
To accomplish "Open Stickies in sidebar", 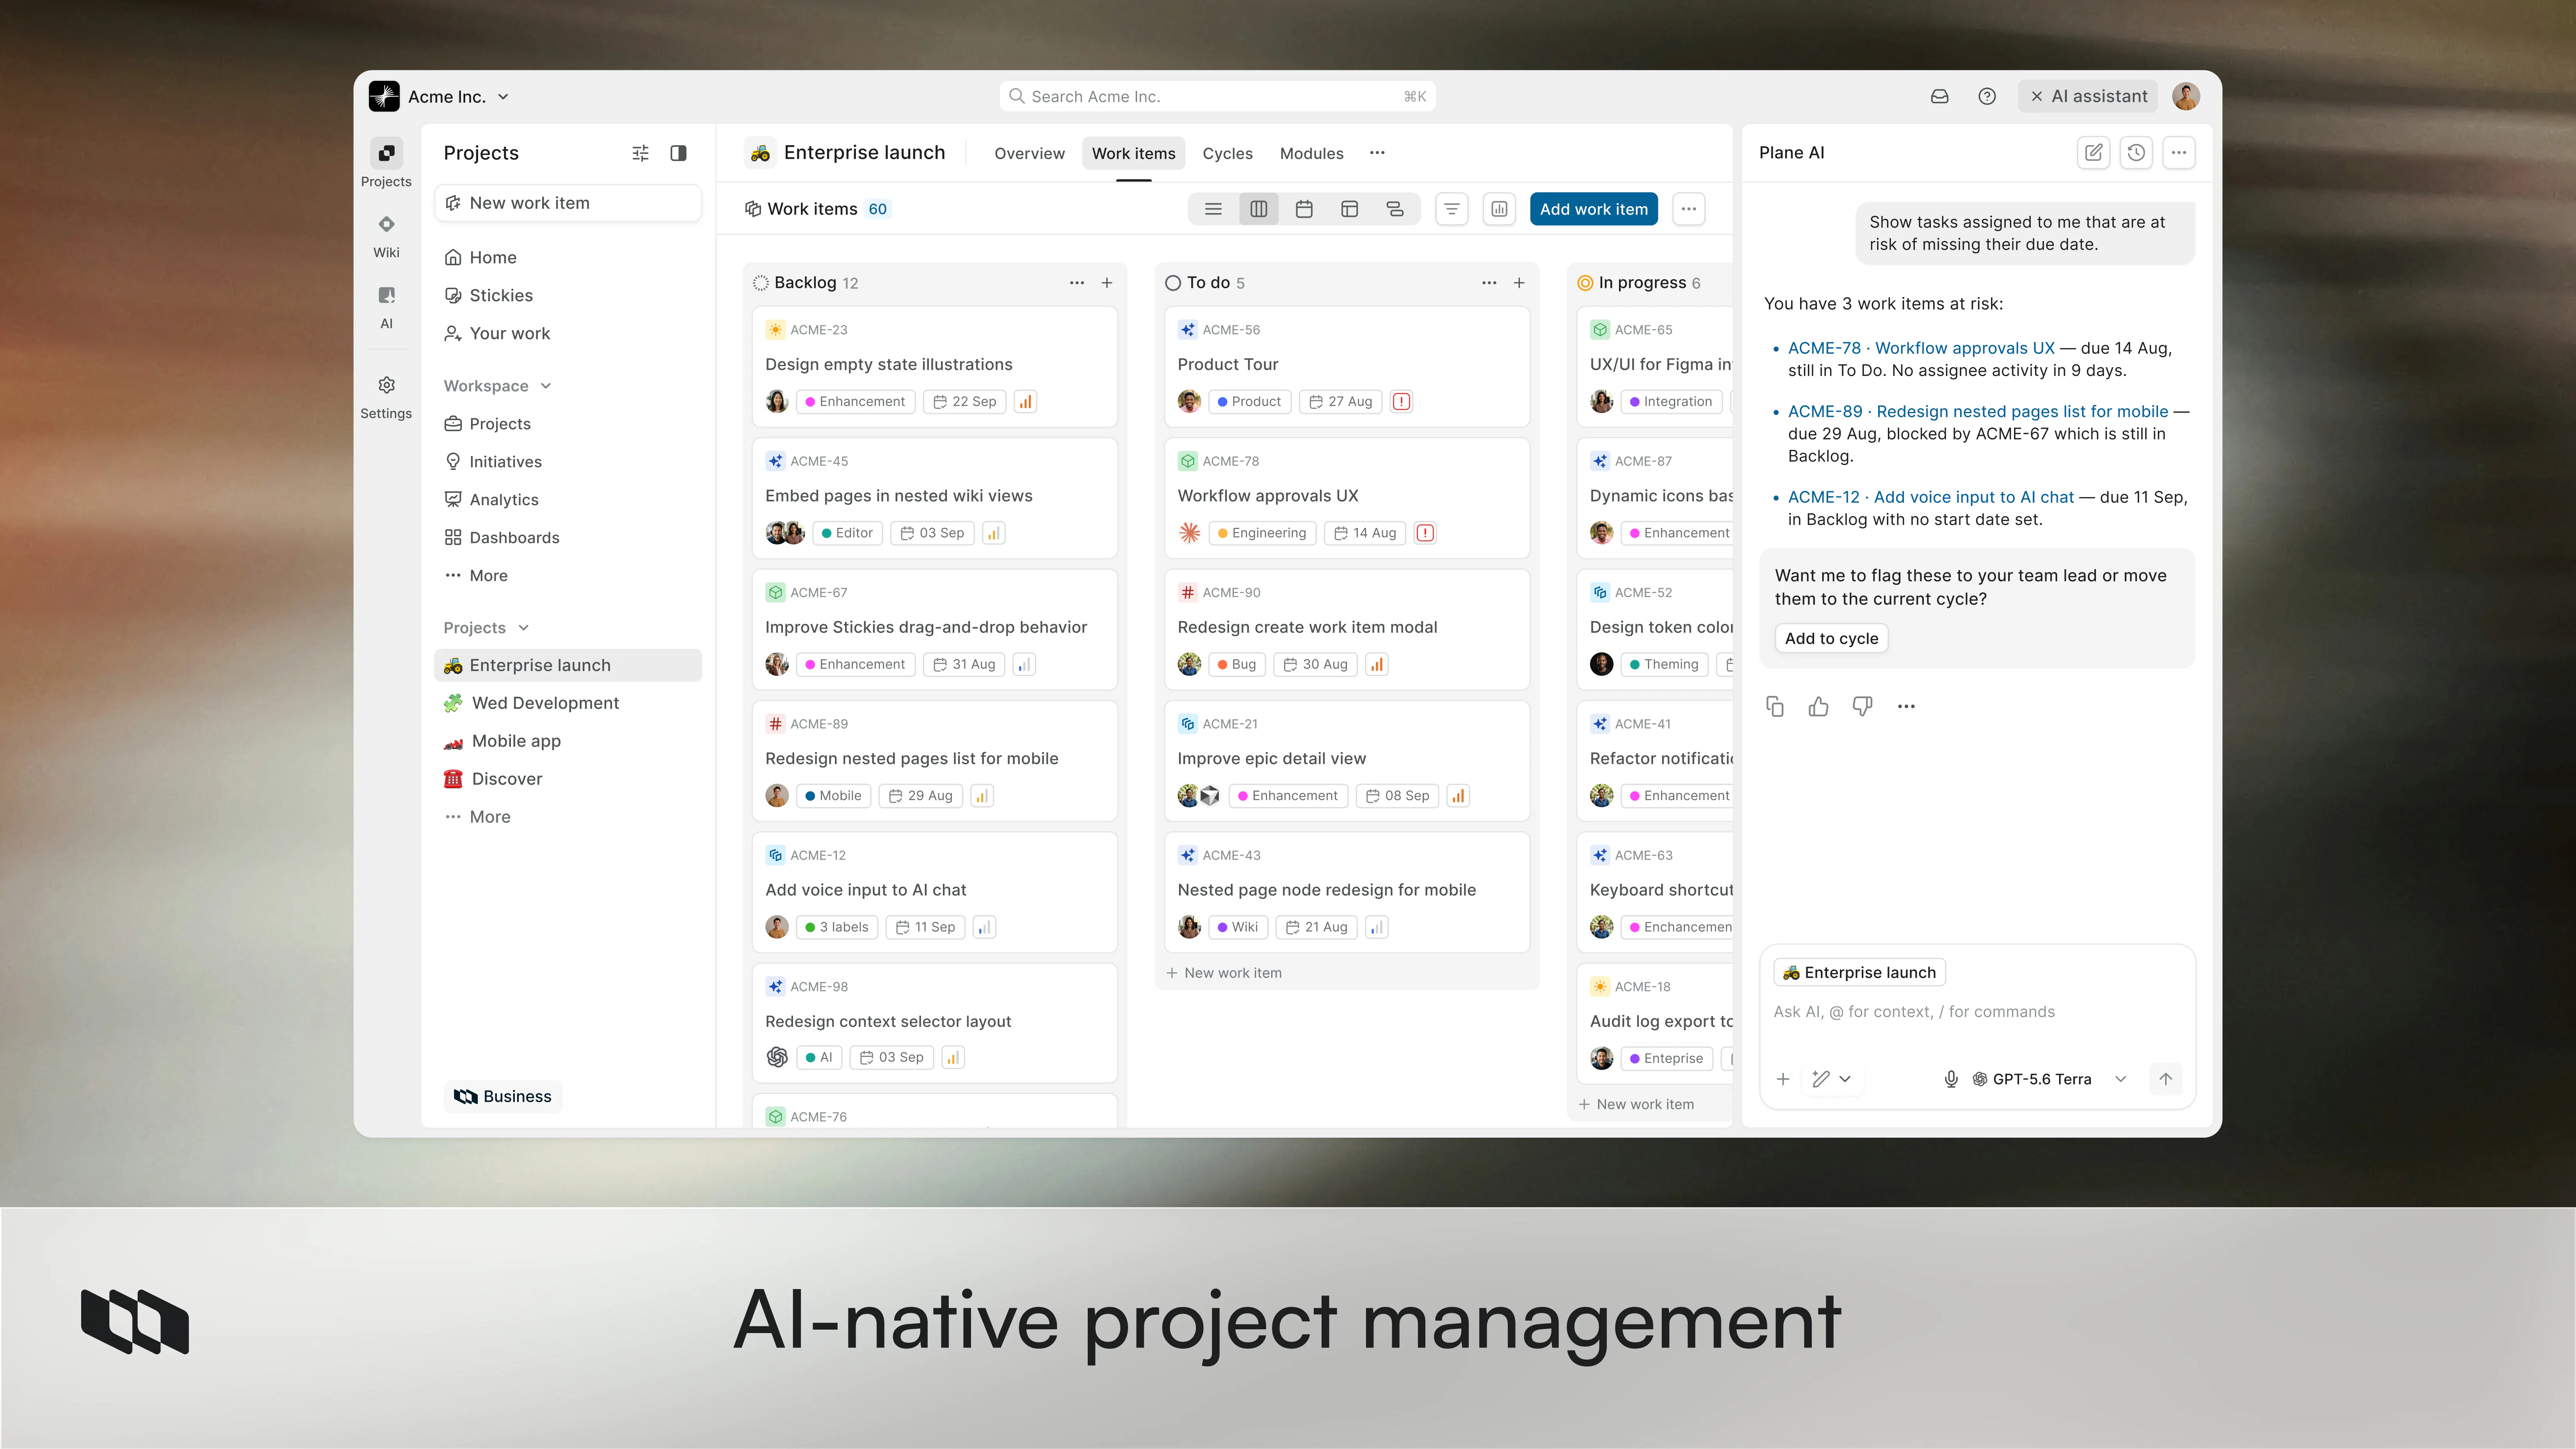I will (x=568, y=296).
